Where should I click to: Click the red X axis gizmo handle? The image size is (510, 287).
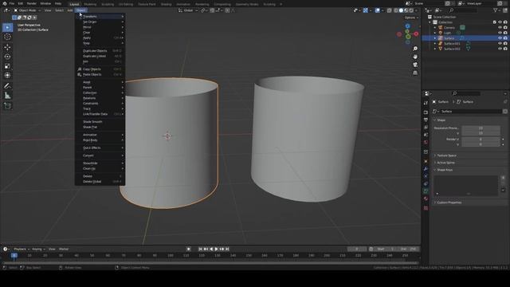(x=416, y=33)
